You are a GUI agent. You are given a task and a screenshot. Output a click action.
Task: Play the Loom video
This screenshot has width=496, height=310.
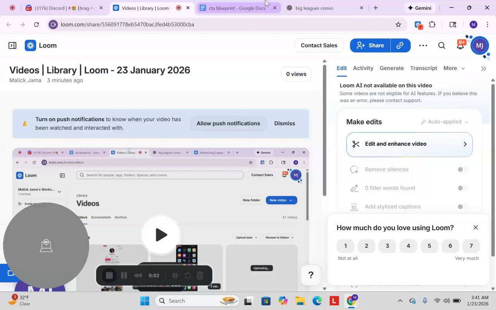point(161,234)
